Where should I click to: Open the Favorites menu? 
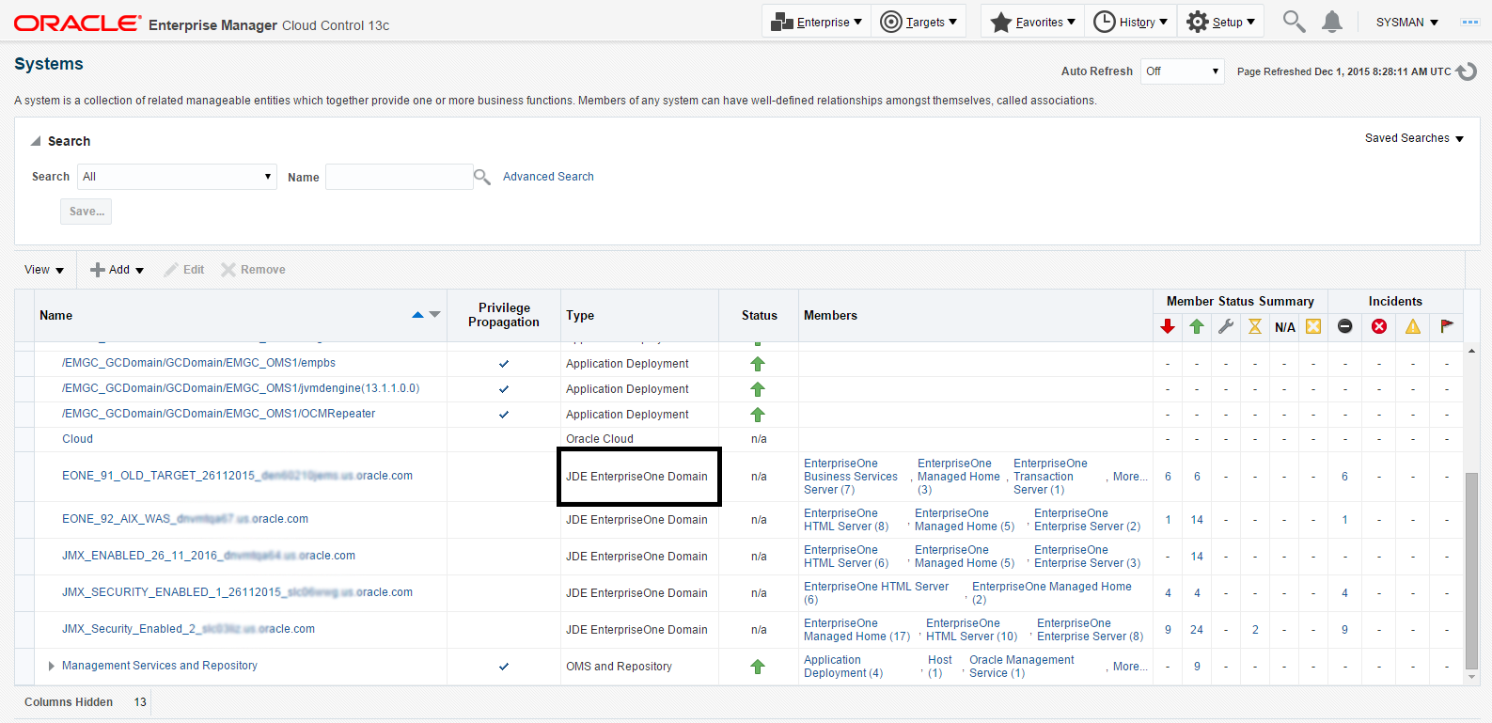click(x=1032, y=22)
